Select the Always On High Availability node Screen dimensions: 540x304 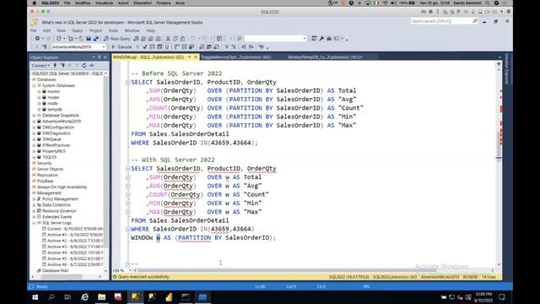click(x=62, y=187)
